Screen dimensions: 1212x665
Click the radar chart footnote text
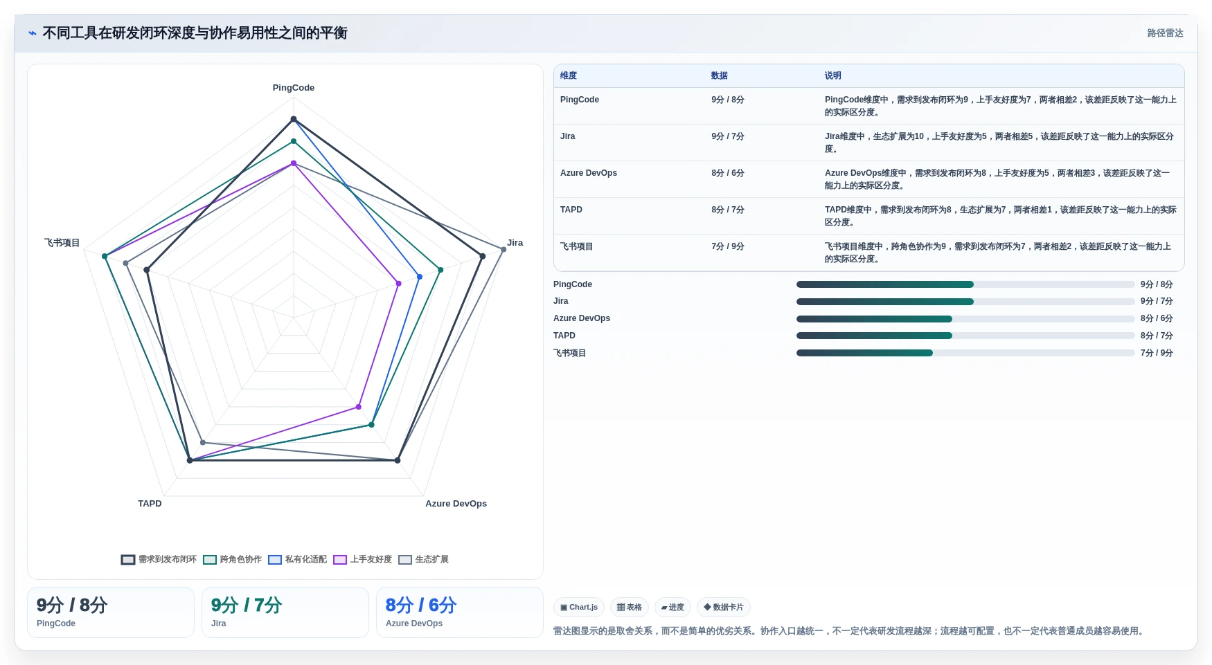click(849, 631)
